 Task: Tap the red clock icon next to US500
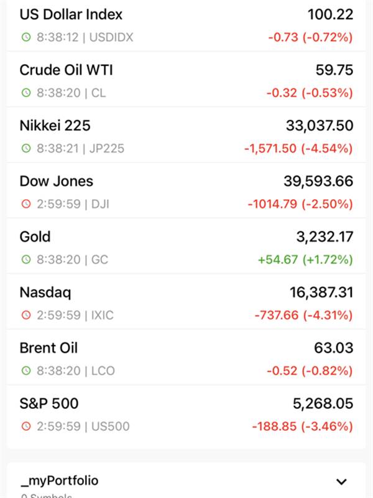[x=26, y=426]
